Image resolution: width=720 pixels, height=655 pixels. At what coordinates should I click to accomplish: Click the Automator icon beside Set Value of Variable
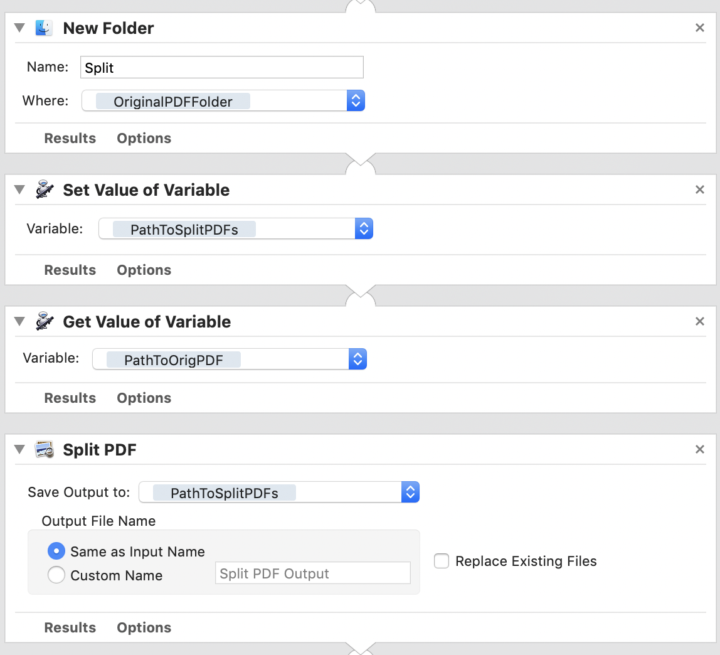click(44, 190)
